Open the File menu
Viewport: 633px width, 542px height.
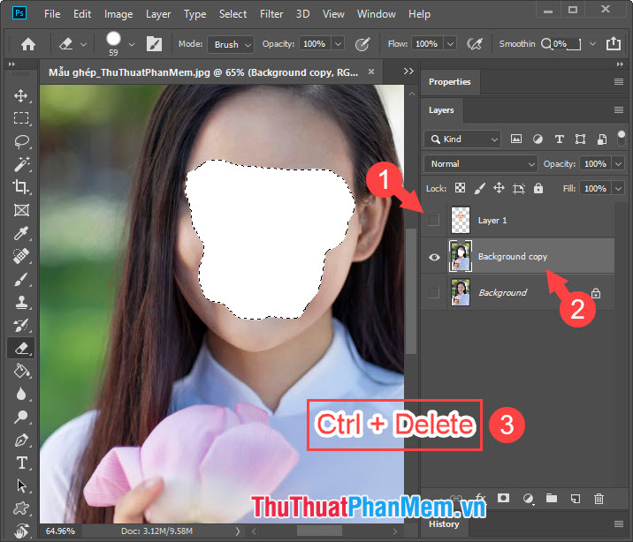(x=52, y=14)
